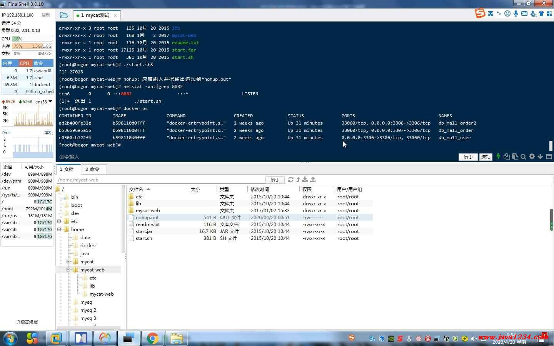Screen dimensions: 554x346
Task: Click 升级高级版 upgrade link
Action: (x=27, y=322)
